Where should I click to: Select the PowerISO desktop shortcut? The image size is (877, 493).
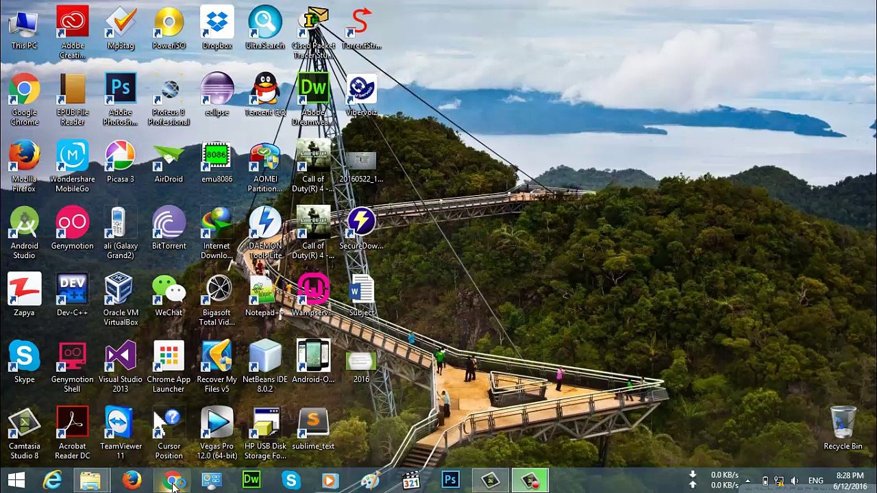[x=169, y=27]
